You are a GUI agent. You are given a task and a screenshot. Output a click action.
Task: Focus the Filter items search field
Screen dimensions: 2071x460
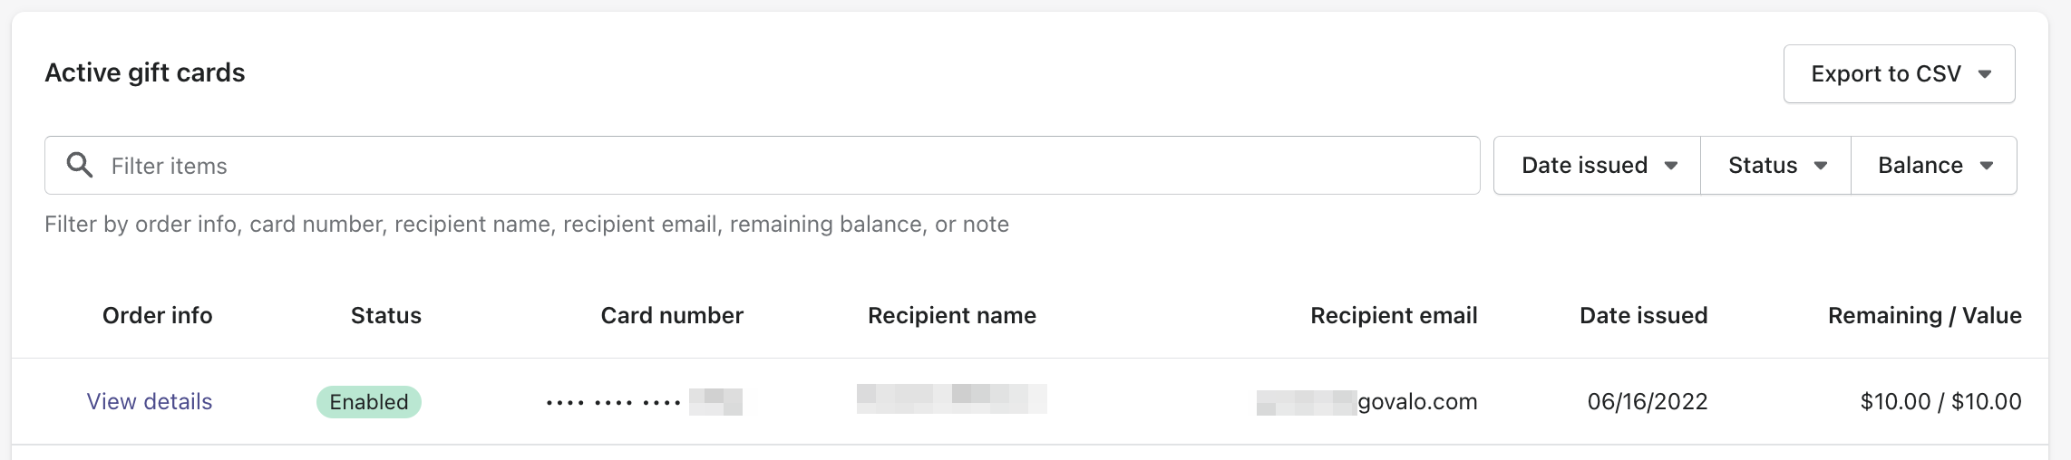coord(780,166)
